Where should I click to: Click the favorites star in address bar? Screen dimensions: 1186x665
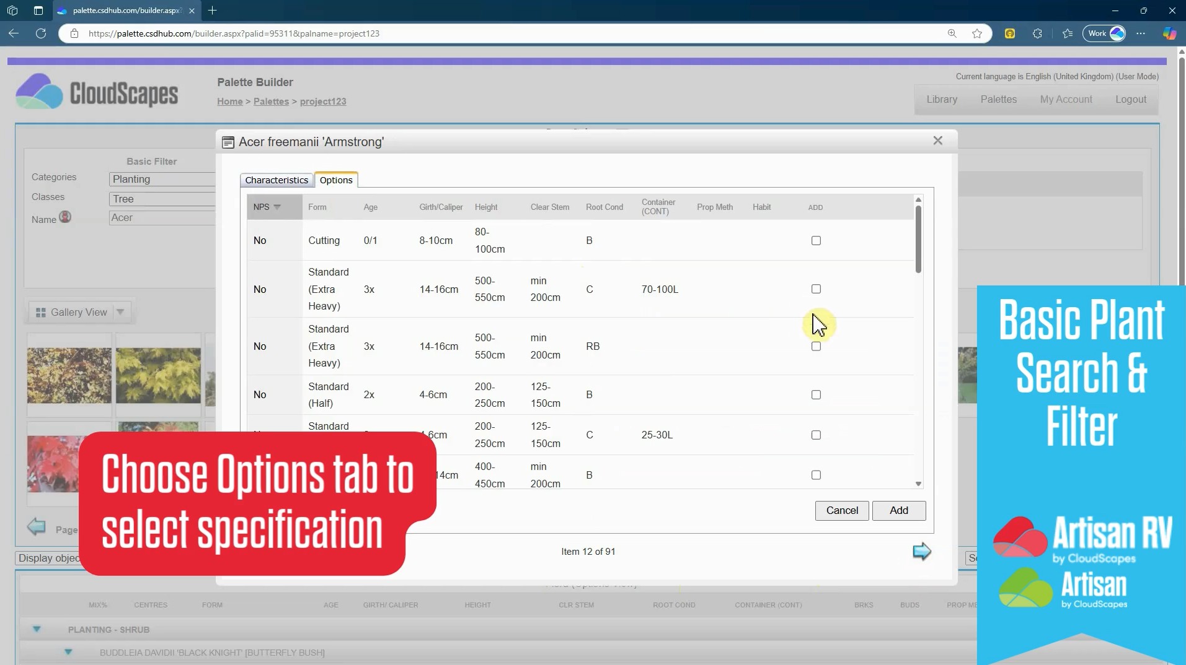point(977,33)
